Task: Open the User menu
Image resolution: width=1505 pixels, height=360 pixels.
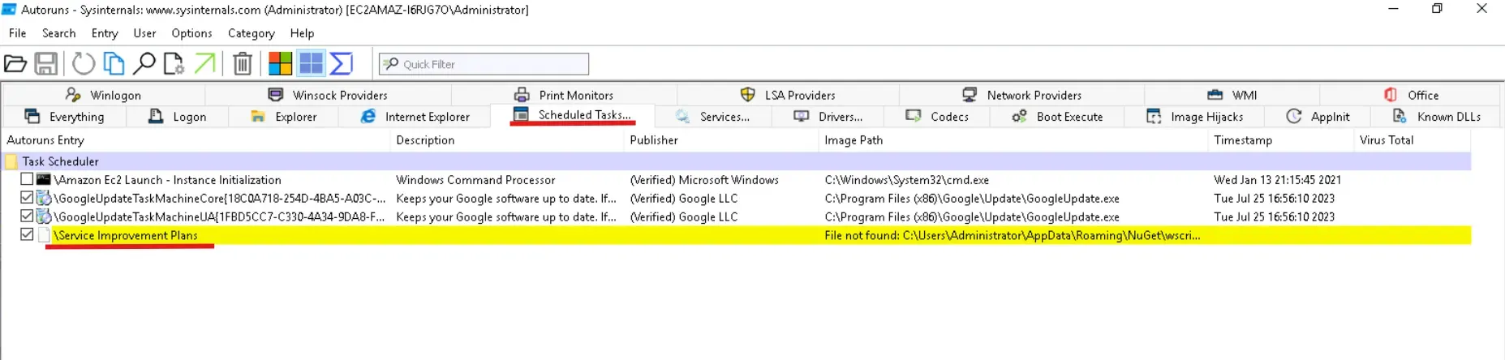Action: (144, 33)
